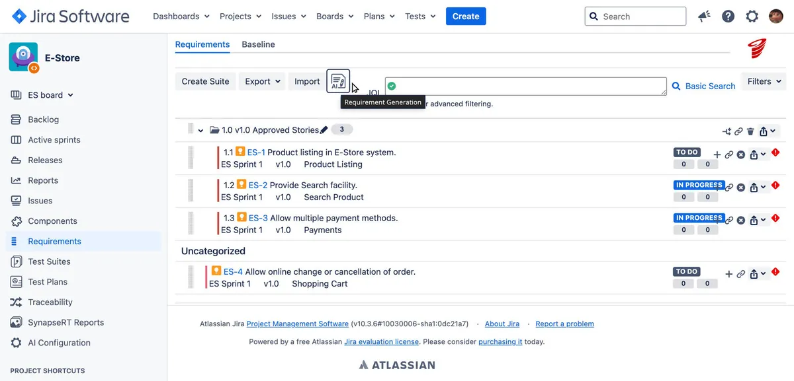Click the link icon on the ES-4 row
This screenshot has height=381, width=794.
coord(741,274)
